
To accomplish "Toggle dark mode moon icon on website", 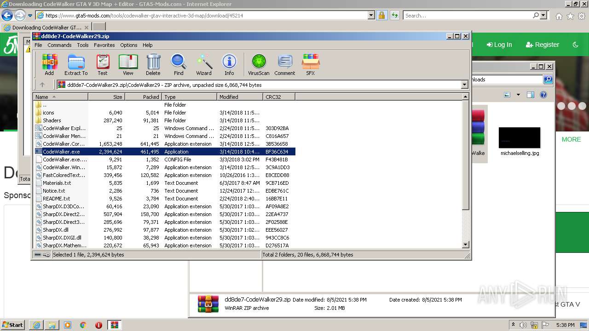I will pyautogui.click(x=575, y=45).
